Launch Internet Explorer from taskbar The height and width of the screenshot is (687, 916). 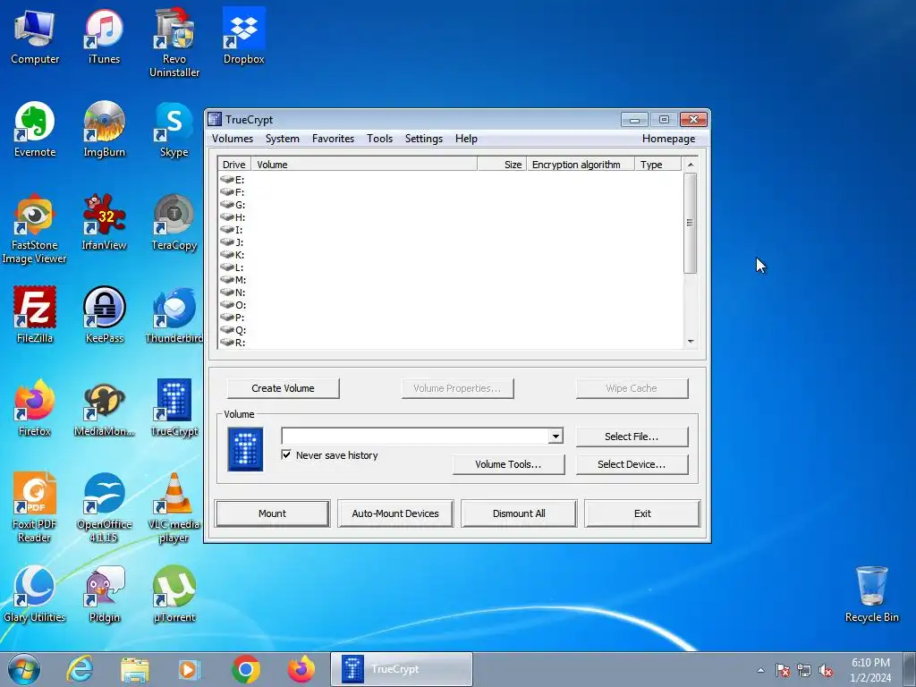click(x=80, y=669)
